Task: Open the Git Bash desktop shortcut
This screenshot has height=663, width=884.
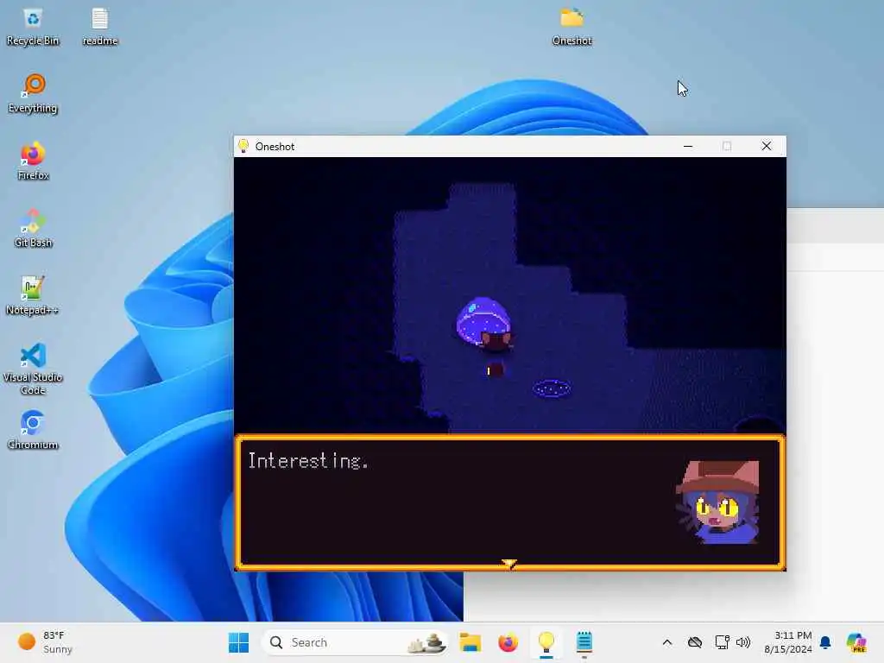Action: pyautogui.click(x=33, y=228)
